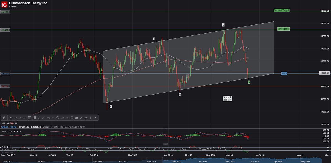
Task: Click the 14456.31 price level tag
Action: coord(5,12)
